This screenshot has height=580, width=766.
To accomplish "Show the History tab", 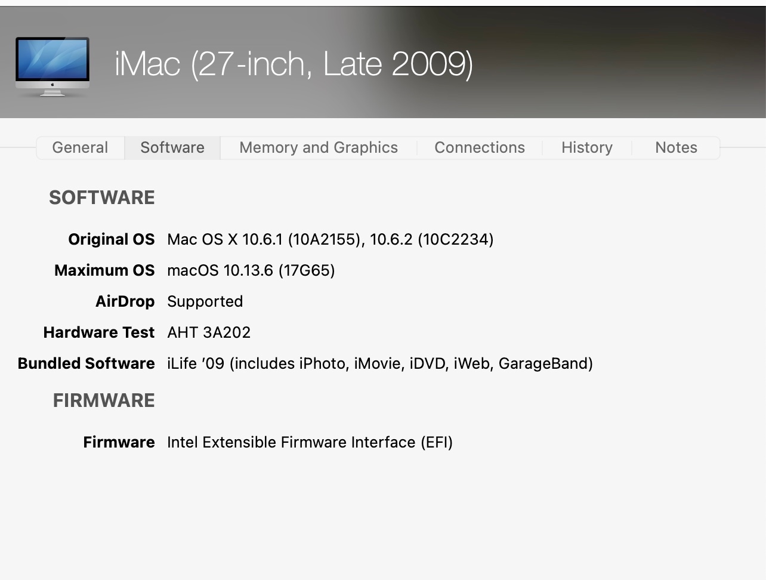I will pos(587,147).
